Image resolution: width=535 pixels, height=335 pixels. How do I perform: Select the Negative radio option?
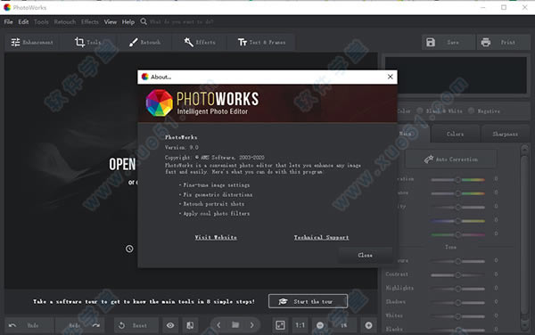pos(471,110)
